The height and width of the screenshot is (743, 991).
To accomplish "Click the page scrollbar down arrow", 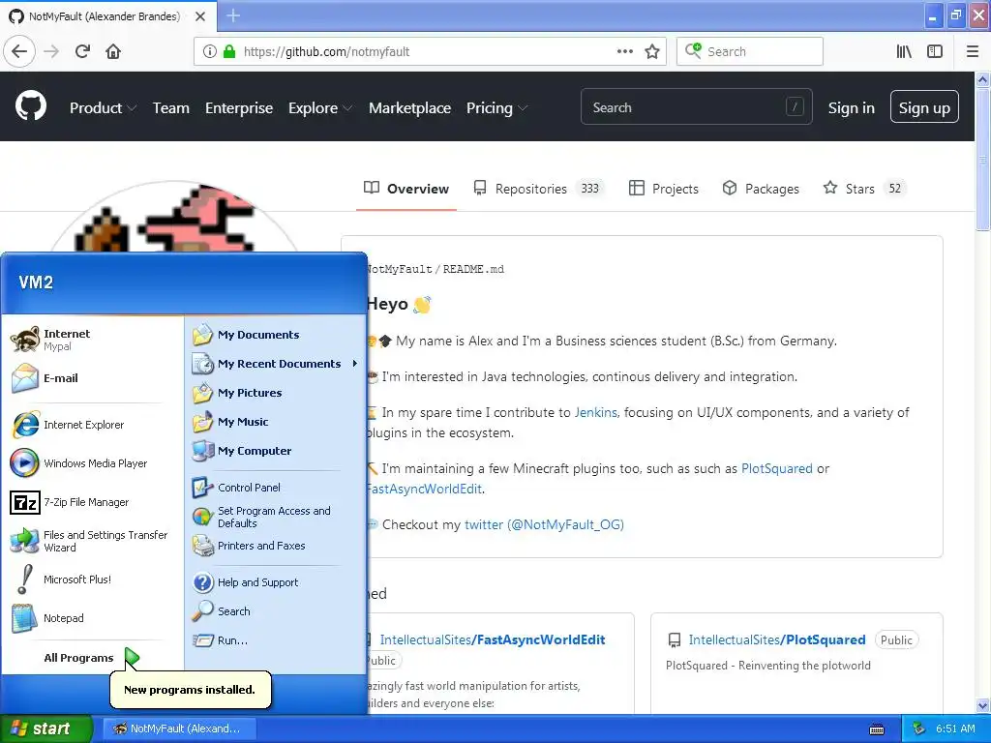I will pos(983,705).
